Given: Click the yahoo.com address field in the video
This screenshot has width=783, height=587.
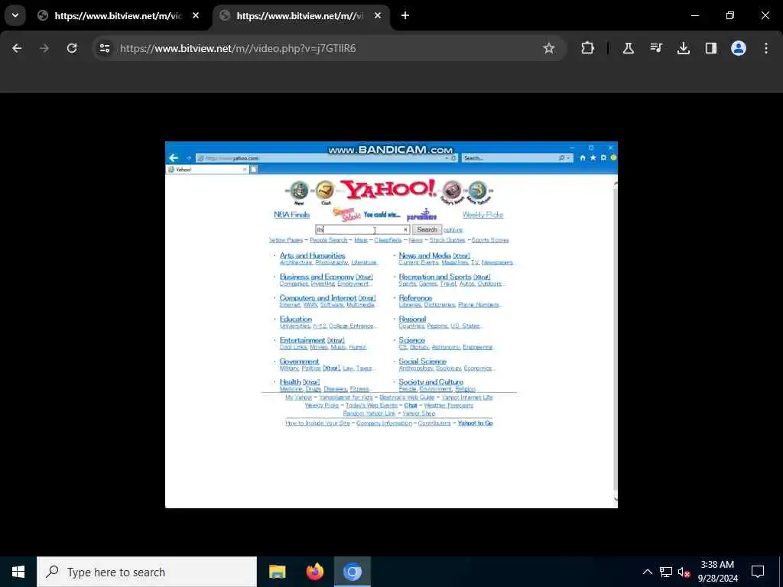Looking at the screenshot, I should tap(326, 158).
